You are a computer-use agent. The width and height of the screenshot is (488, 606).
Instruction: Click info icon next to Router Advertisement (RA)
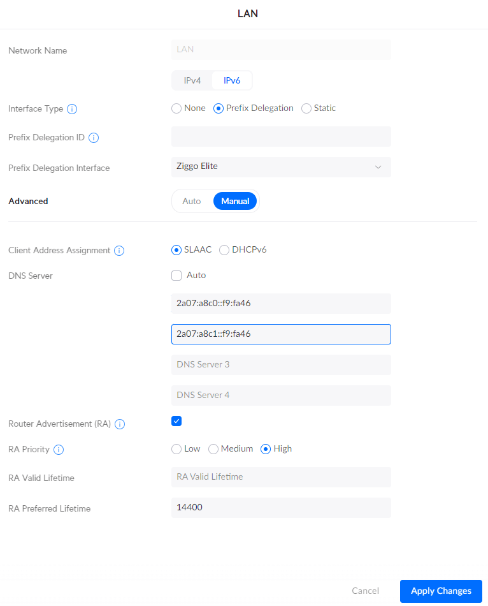(x=120, y=424)
